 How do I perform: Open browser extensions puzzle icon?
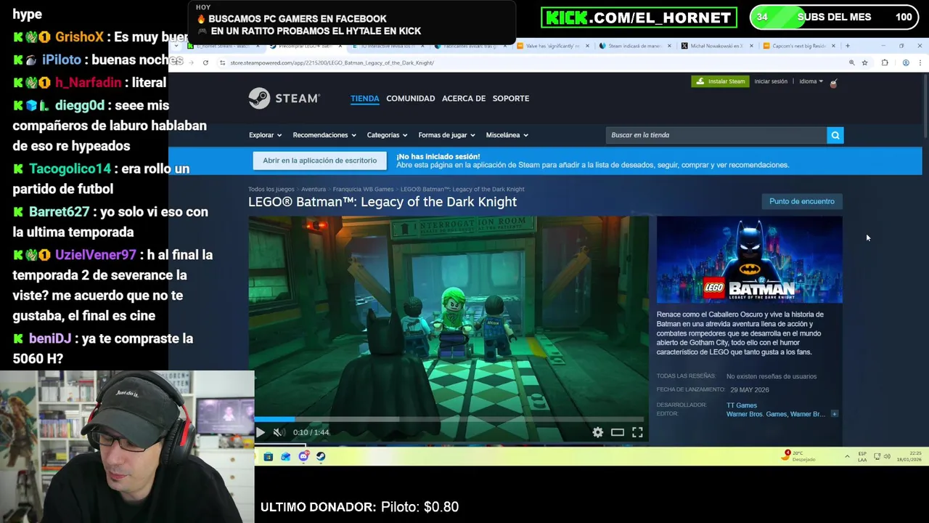click(x=885, y=63)
